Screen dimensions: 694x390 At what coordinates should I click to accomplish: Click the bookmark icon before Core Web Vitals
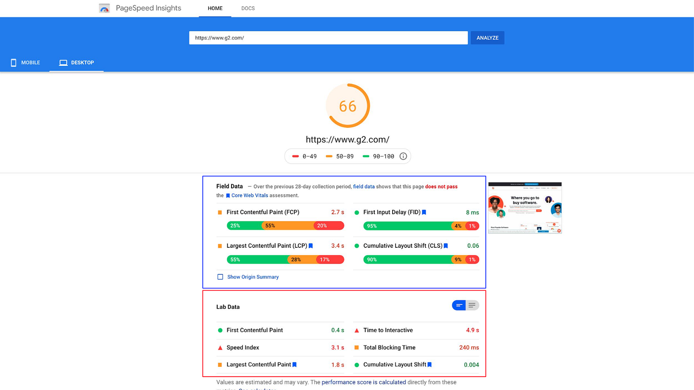click(x=228, y=196)
